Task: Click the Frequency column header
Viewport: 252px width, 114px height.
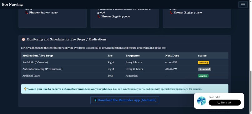Action: tap(133, 56)
